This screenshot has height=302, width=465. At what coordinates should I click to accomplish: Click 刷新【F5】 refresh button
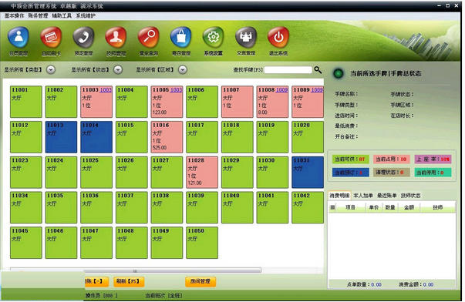129,281
